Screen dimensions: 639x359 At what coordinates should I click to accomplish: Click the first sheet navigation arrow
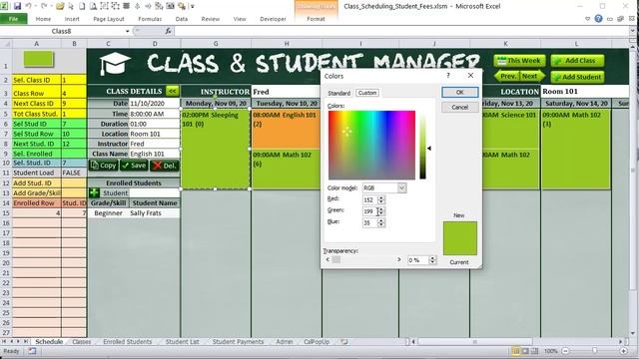[x=4, y=342]
